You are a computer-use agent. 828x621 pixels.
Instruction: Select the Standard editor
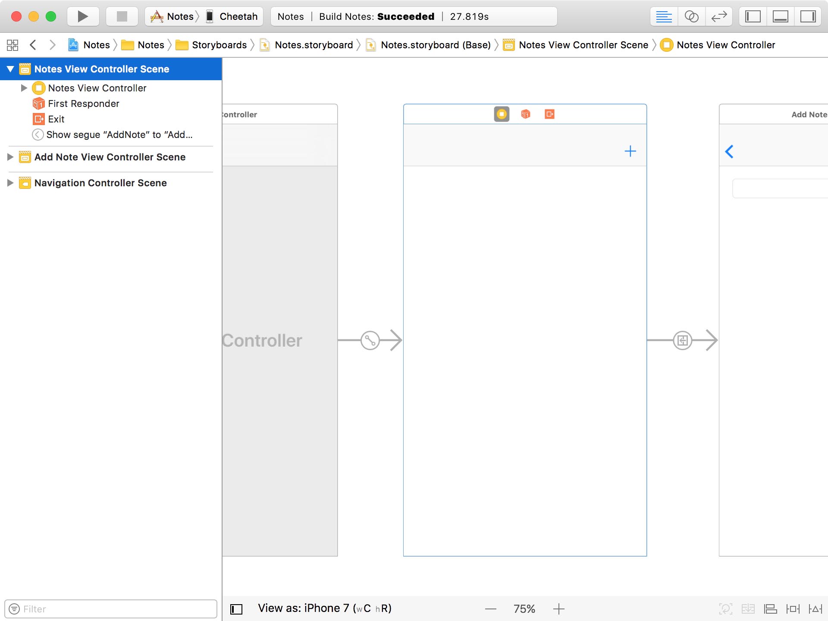click(x=664, y=16)
